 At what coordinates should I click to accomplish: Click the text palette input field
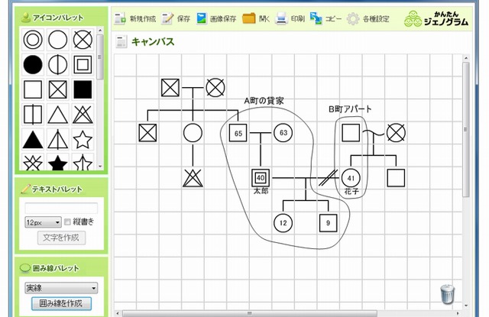click(x=60, y=208)
